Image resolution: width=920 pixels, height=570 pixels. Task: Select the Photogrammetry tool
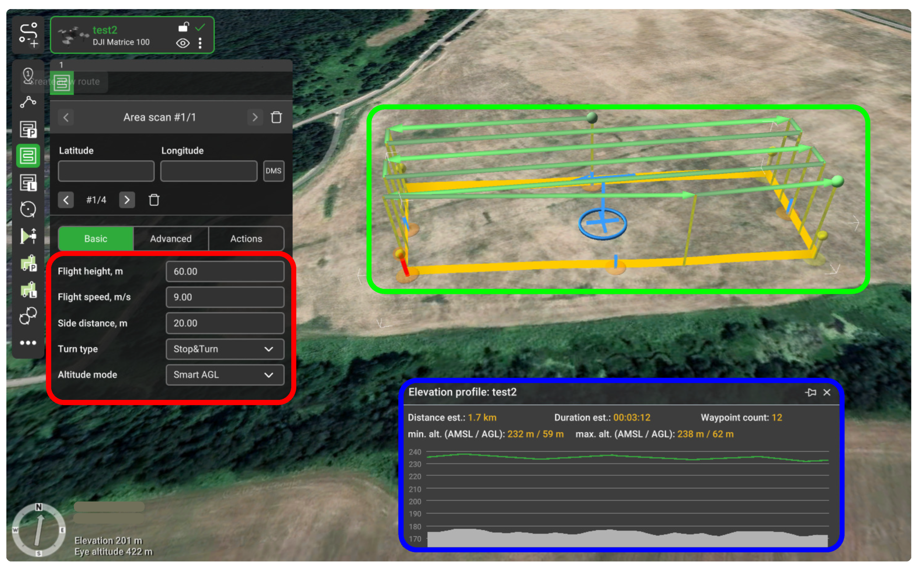click(x=28, y=129)
